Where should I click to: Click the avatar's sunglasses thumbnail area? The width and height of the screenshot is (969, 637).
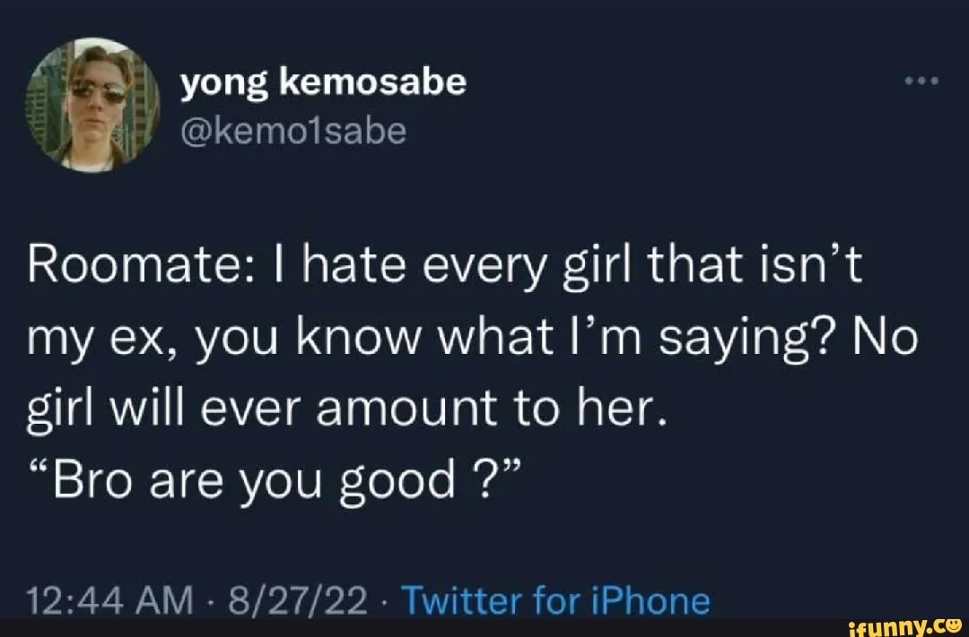(x=99, y=93)
